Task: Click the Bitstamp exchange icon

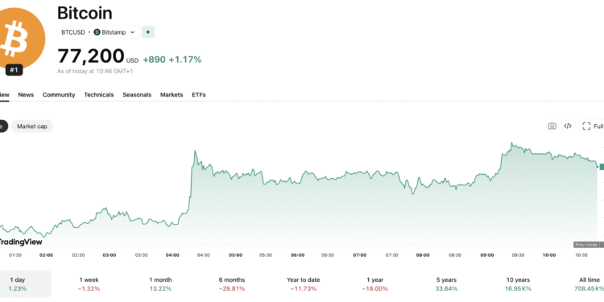Action: 97,32
